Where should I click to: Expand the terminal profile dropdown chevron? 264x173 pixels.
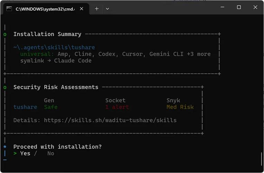pos(107,9)
